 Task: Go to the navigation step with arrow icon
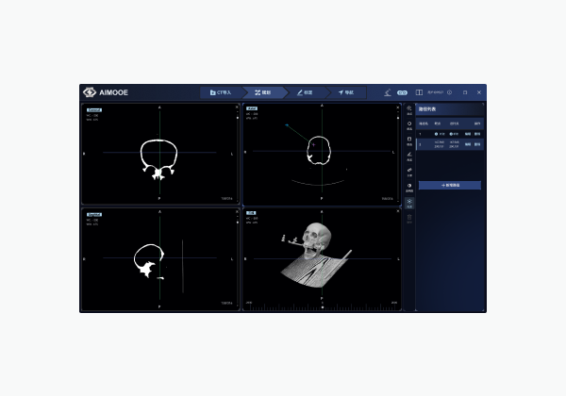[346, 92]
